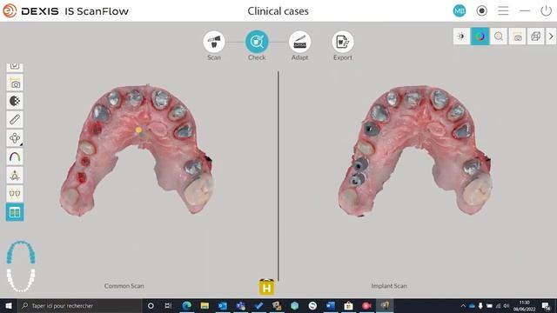This screenshot has height=313, width=557.
Task: Select the compass-shaped tool below the arch tool
Action: click(x=15, y=175)
